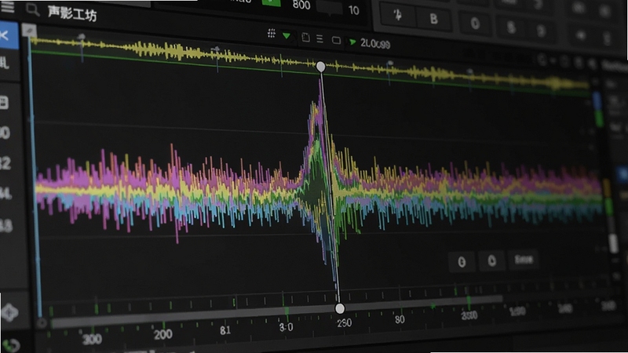Screen dimensions: 628x353
Task: Click the green indicator button near 800
Action: click(x=271, y=2)
